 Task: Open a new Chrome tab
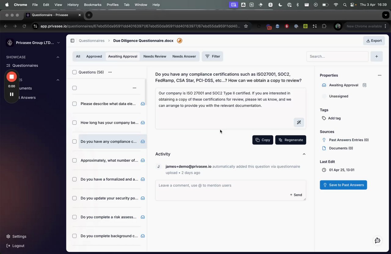click(89, 15)
